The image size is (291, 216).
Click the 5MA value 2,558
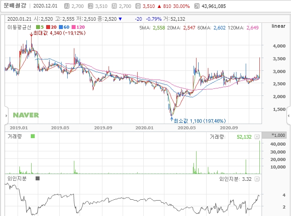coord(159,28)
